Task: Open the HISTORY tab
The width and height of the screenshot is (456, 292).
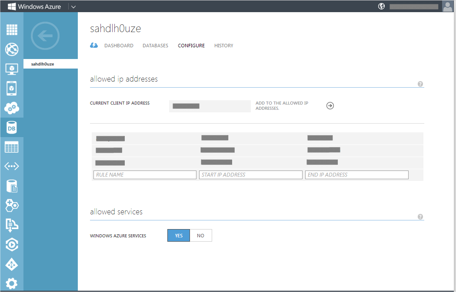Action: [x=223, y=45]
